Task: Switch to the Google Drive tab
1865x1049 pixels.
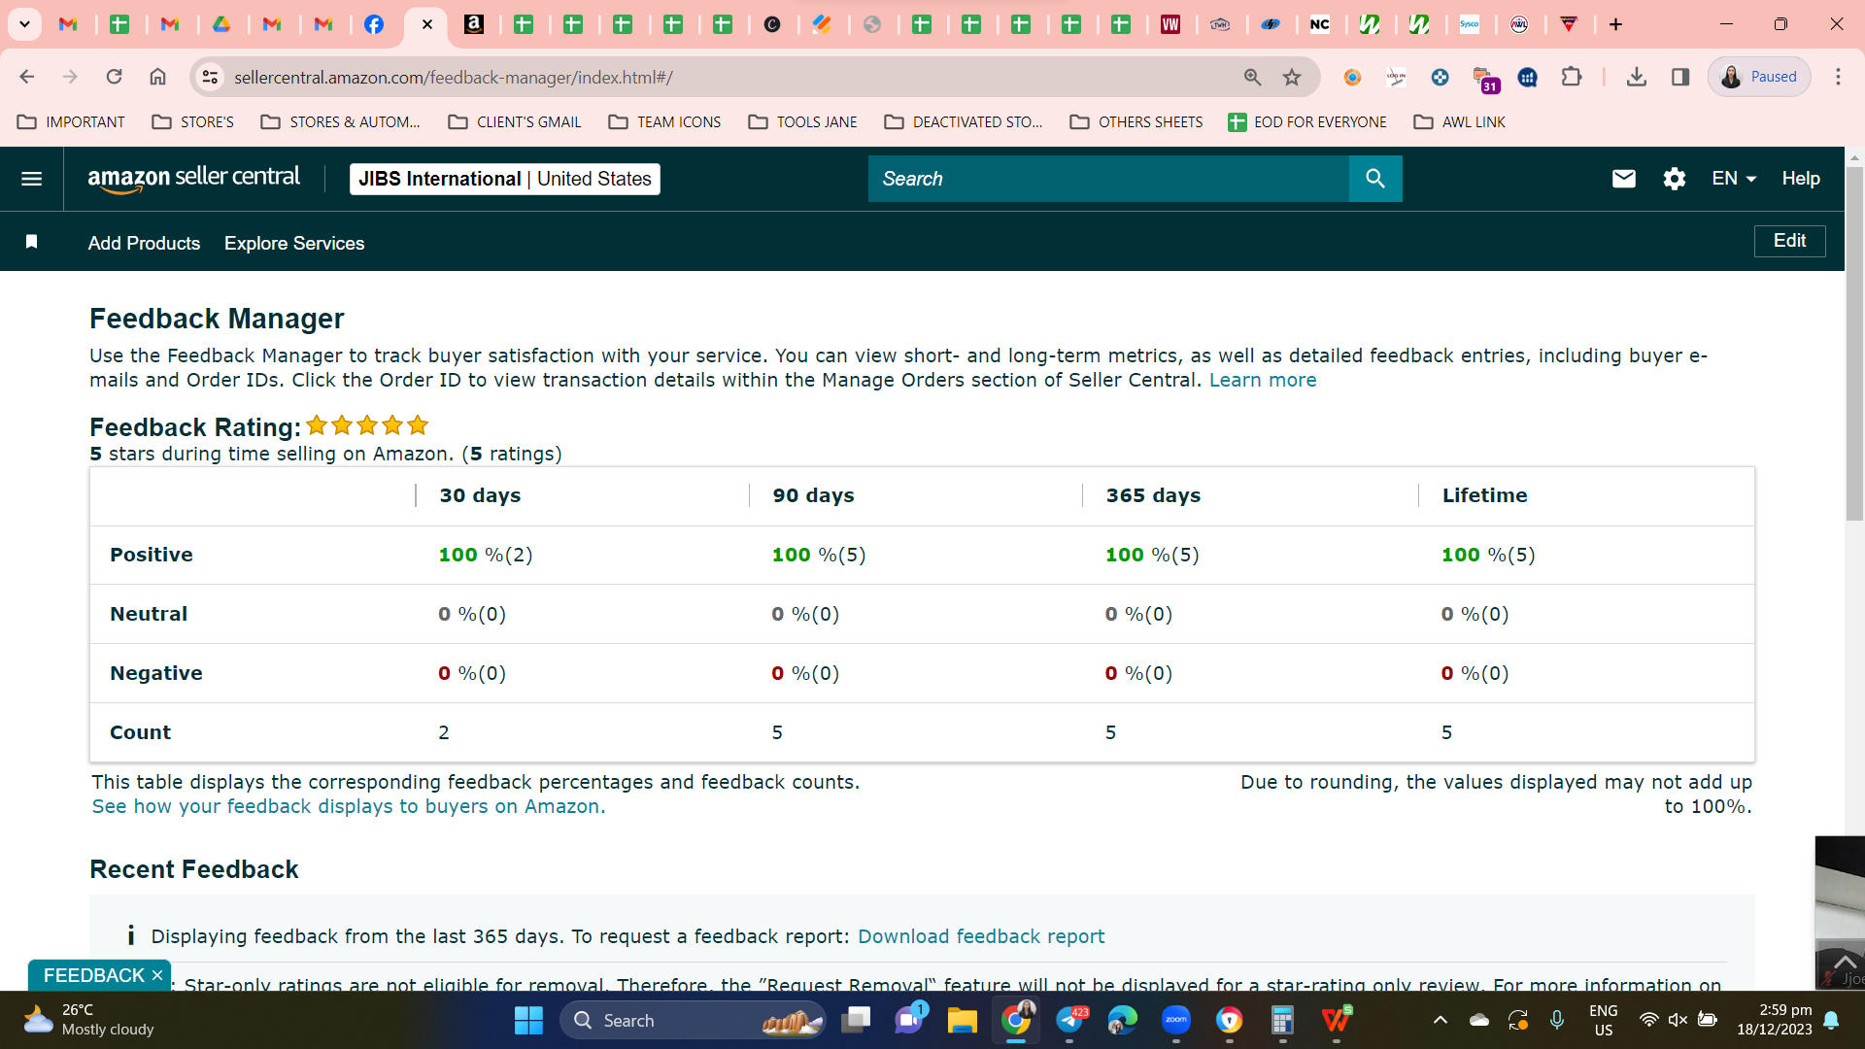Action: coord(221,24)
